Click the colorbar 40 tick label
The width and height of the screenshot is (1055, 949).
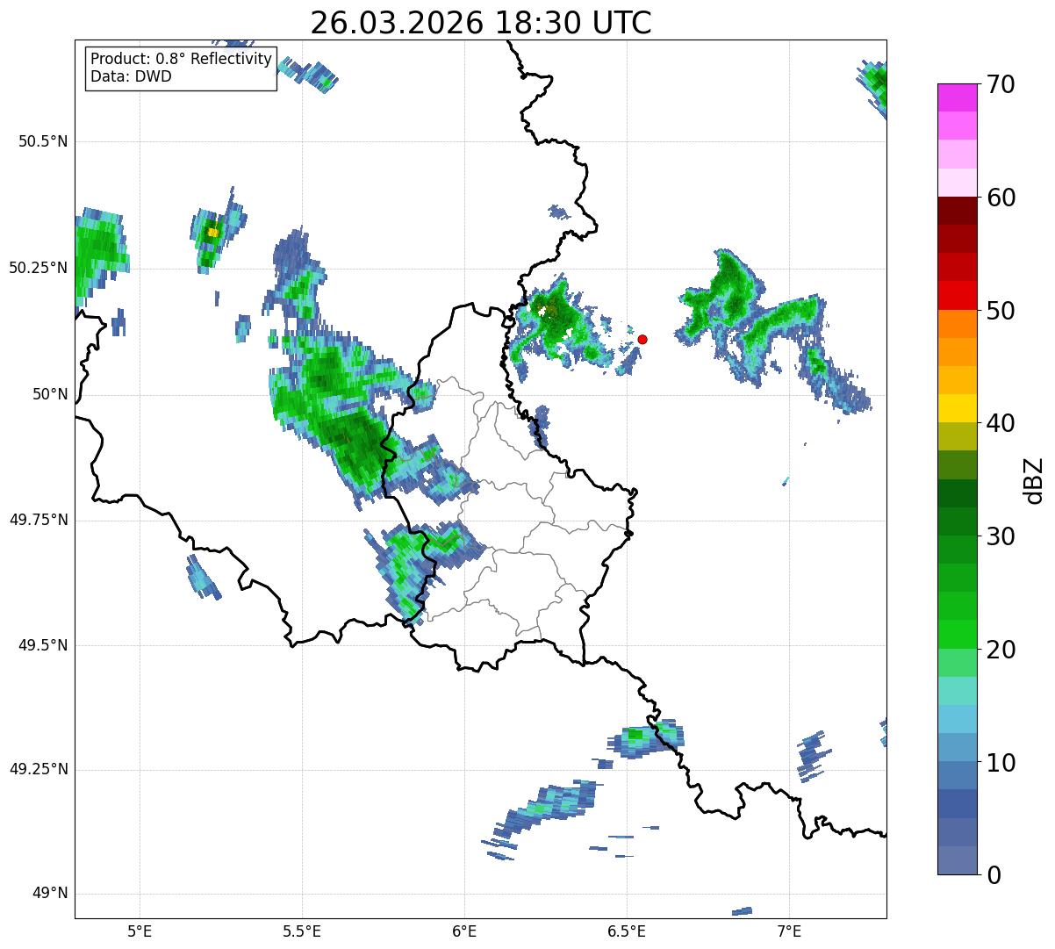click(1001, 423)
